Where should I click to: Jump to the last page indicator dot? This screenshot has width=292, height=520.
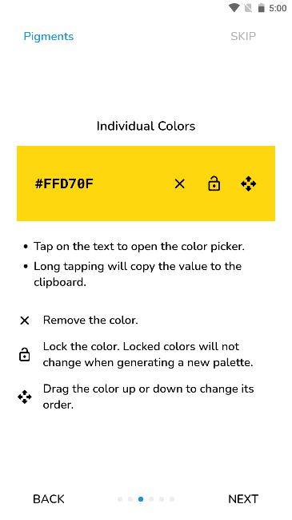point(172,499)
